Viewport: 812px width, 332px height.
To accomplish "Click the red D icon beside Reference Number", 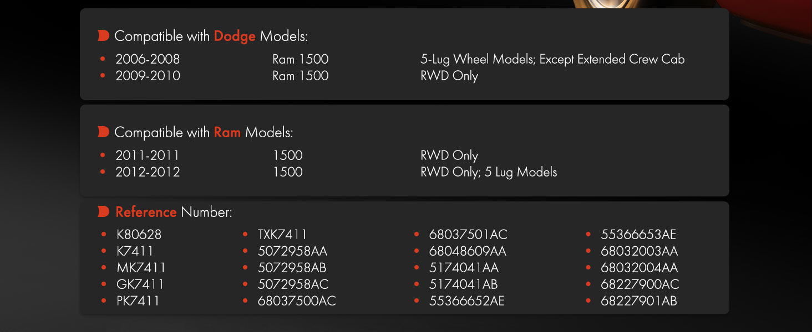I will pos(103,211).
